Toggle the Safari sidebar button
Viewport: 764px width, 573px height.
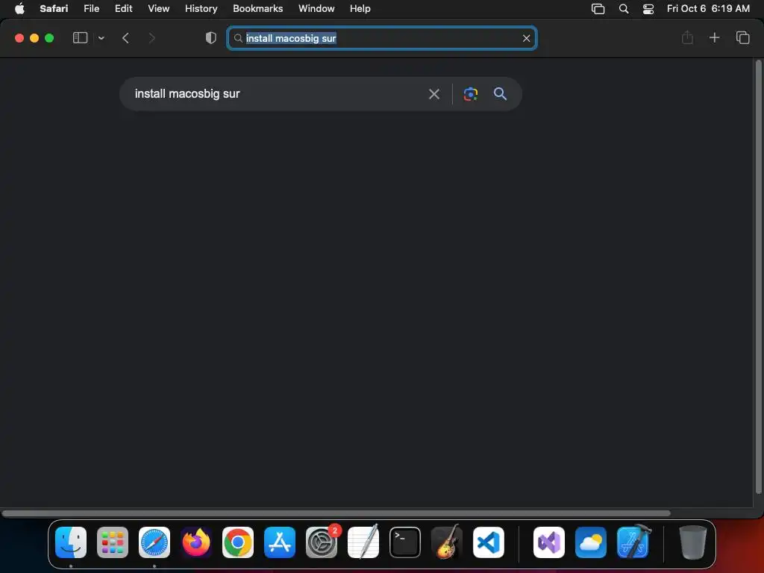[80, 38]
